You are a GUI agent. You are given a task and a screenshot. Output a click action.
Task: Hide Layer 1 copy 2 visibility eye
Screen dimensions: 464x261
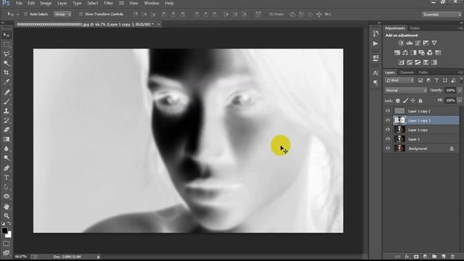click(x=388, y=111)
